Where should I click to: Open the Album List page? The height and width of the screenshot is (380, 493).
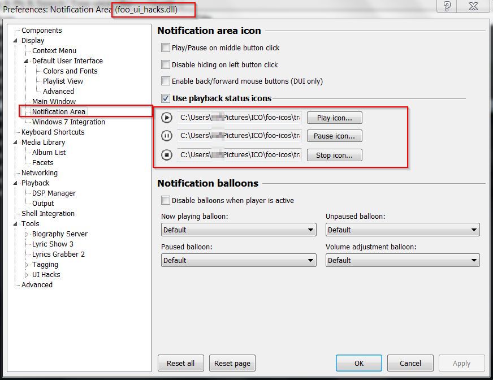point(49,153)
